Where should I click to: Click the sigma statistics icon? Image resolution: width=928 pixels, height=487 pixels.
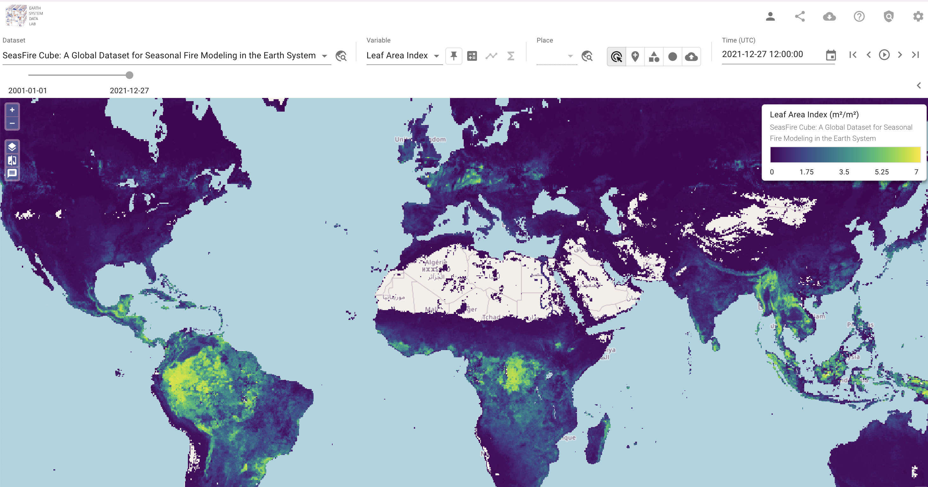click(x=510, y=56)
